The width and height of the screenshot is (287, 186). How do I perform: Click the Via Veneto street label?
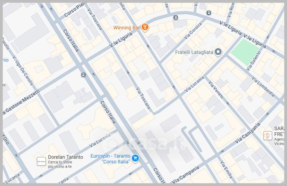pyautogui.click(x=216, y=90)
